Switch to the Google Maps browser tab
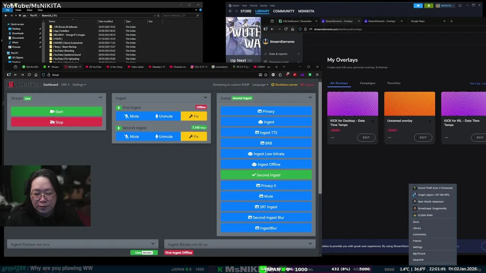The image size is (486, 273). point(426,21)
